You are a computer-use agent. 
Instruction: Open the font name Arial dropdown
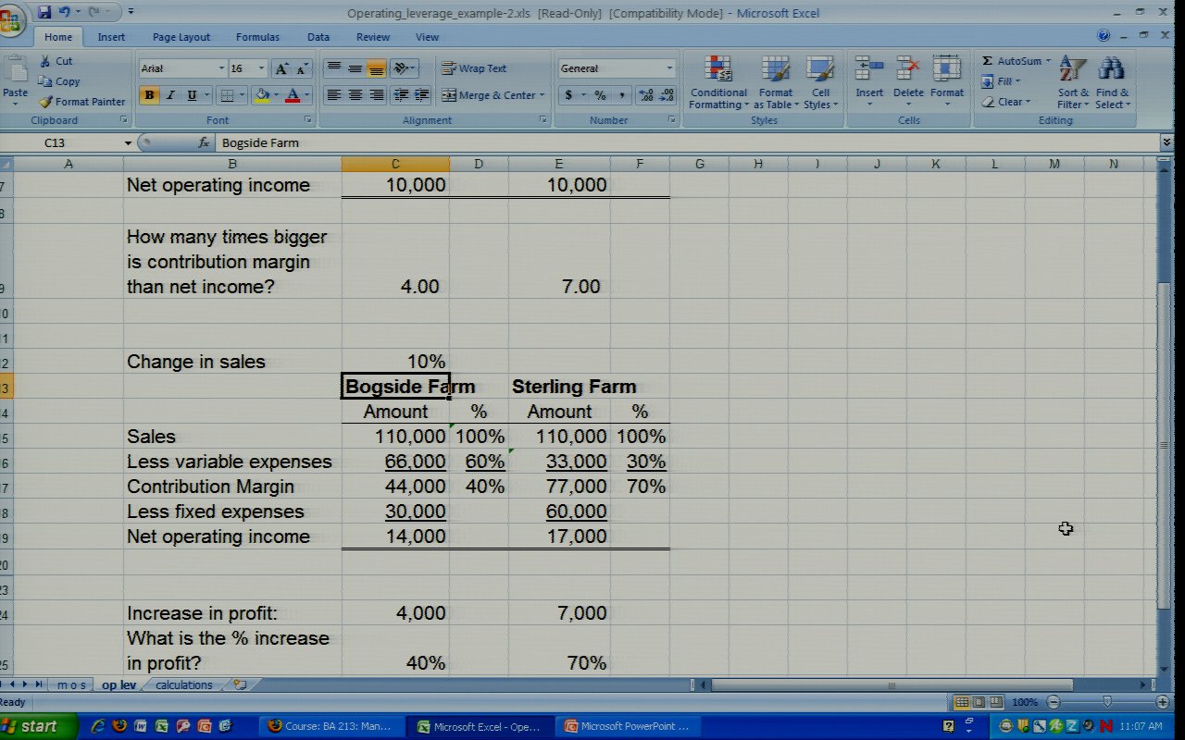coord(221,68)
